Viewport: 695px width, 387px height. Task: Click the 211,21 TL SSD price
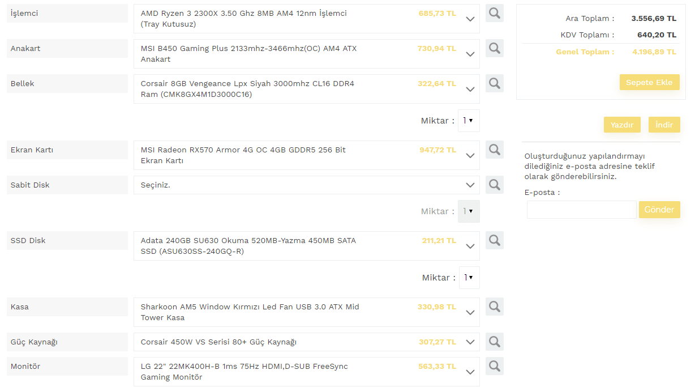439,240
